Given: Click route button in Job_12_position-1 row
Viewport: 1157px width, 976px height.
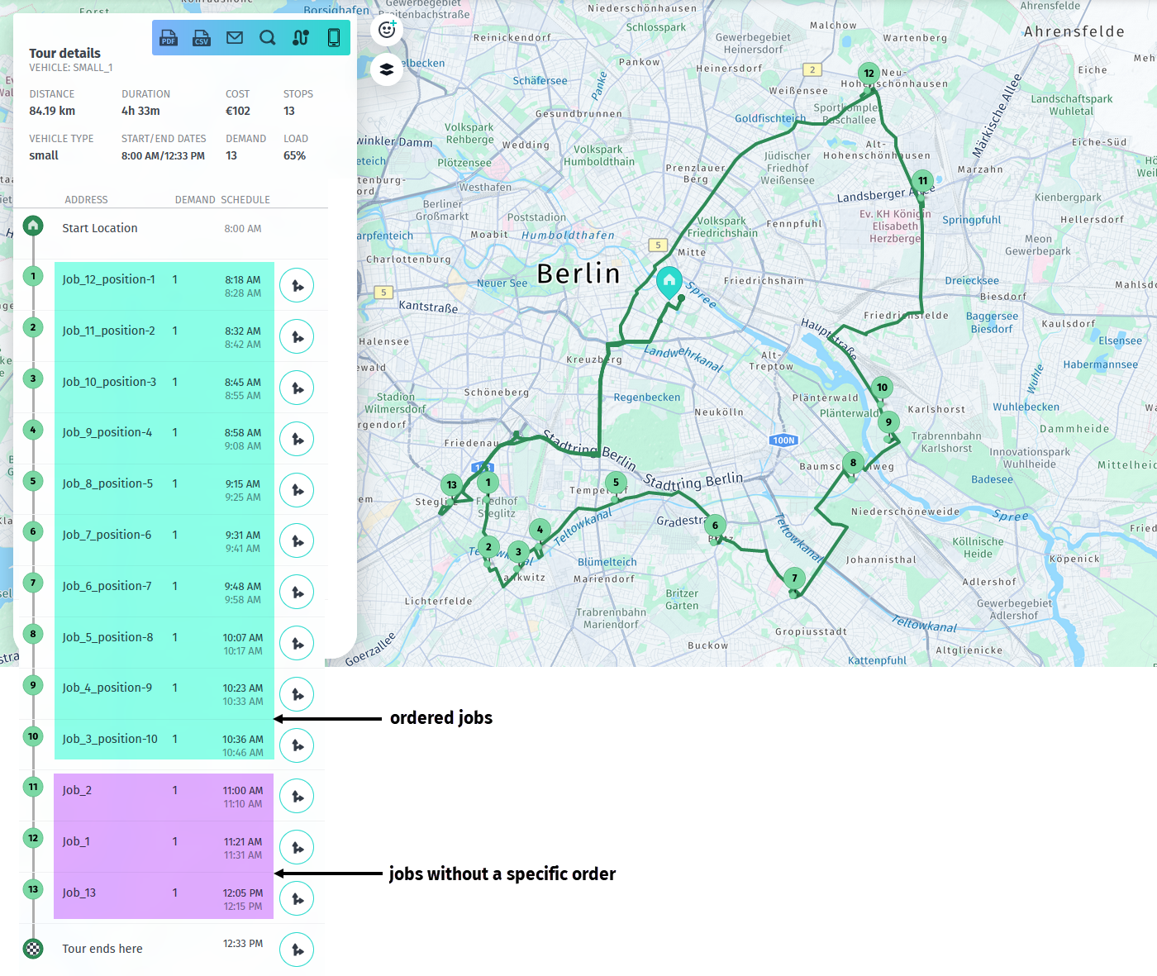Looking at the screenshot, I should tap(297, 286).
